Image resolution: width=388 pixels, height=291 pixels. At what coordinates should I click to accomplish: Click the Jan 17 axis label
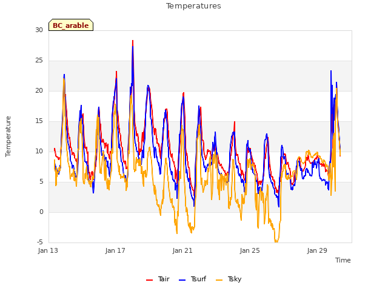pos(115,250)
